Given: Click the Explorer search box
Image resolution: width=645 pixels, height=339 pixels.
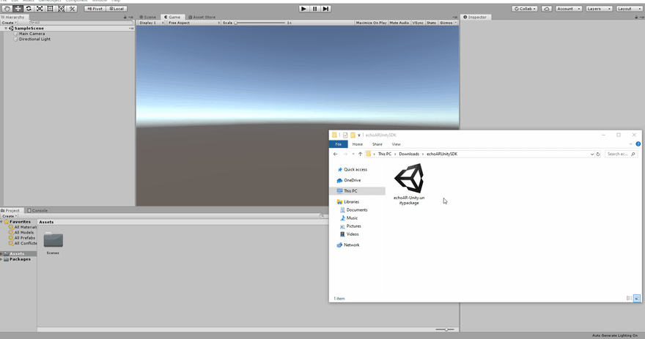Looking at the screenshot, I should [x=621, y=154].
